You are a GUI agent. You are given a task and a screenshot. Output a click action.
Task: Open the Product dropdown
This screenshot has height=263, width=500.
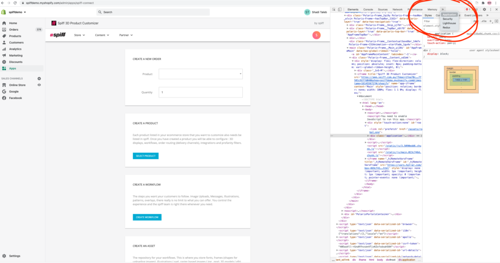coord(201,74)
